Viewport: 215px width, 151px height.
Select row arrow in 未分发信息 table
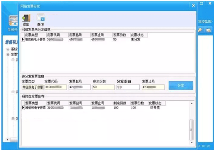[x=23, y=39]
